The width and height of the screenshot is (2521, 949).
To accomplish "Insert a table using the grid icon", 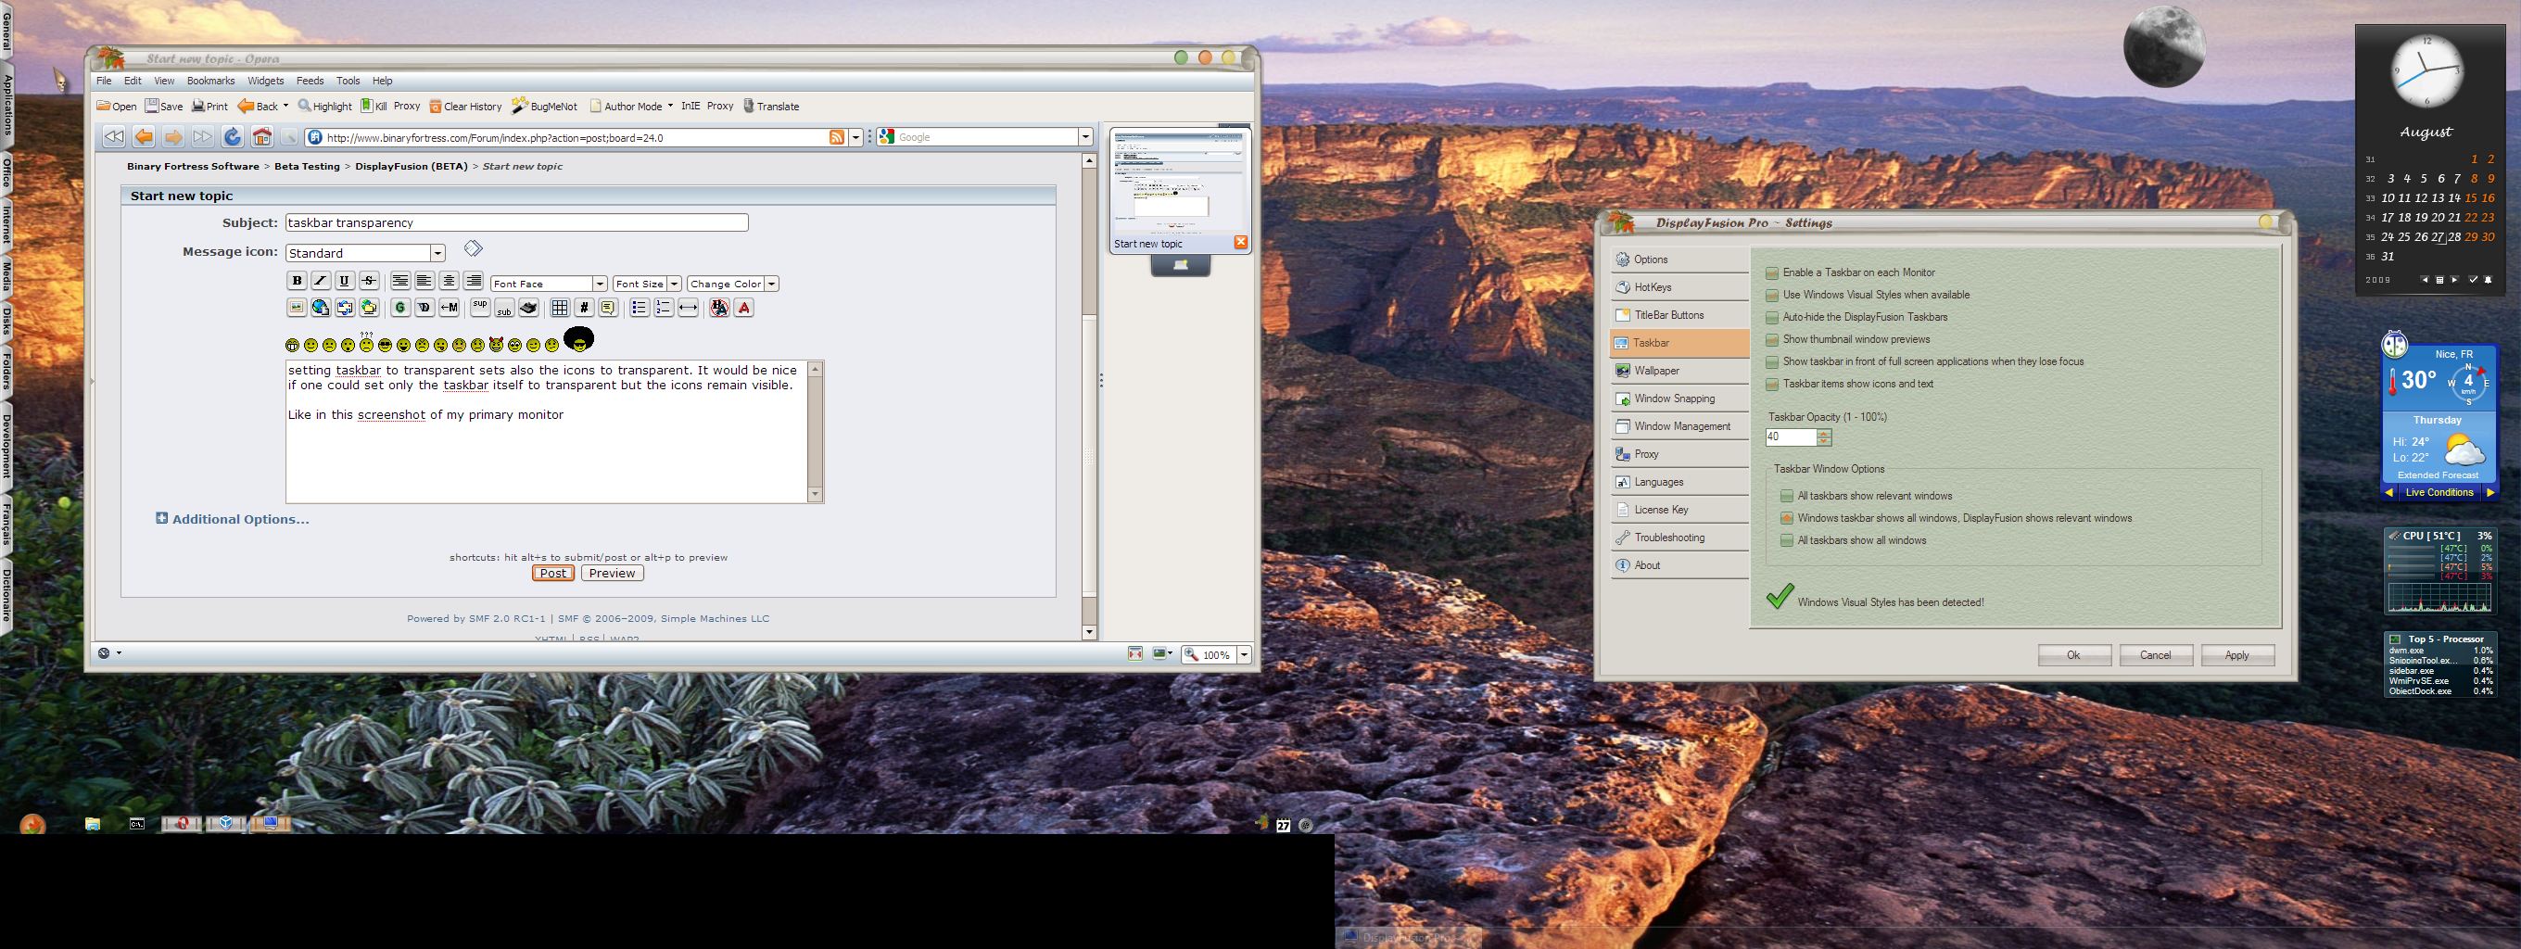I will (560, 309).
